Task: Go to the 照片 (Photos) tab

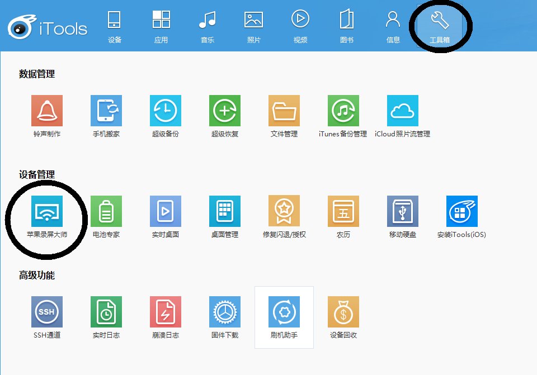Action: click(254, 27)
